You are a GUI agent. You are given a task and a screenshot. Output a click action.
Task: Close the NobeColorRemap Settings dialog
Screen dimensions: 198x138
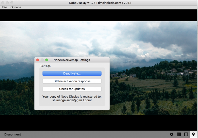[x=38, y=60]
